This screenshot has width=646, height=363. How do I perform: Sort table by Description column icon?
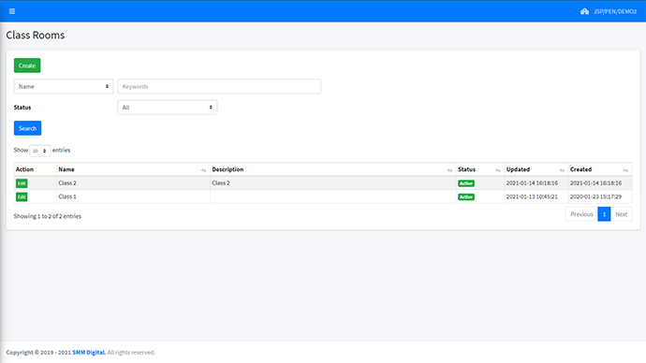[x=449, y=170]
